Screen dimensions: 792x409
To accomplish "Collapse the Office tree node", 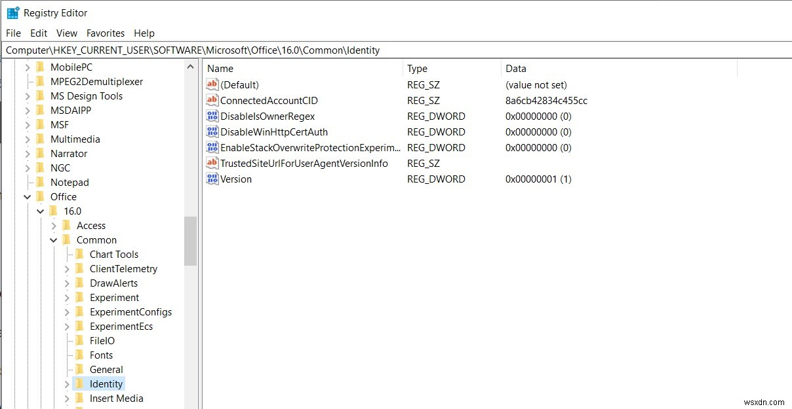I will pyautogui.click(x=28, y=196).
